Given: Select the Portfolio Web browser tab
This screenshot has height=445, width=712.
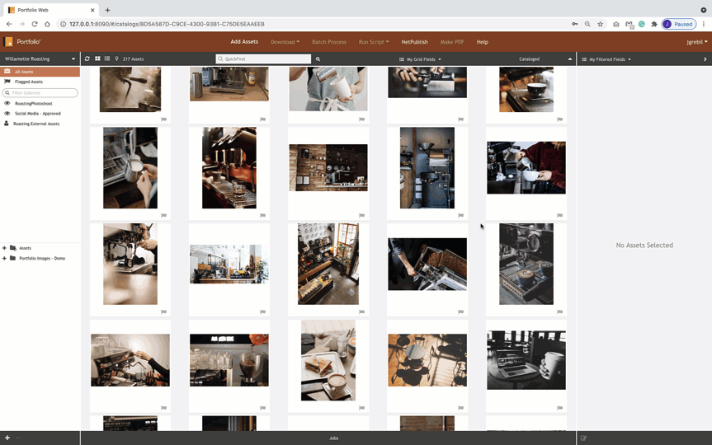Looking at the screenshot, I should coord(51,10).
